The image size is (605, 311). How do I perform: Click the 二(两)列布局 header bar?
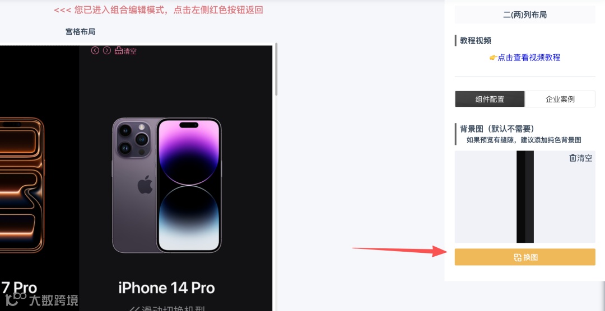[525, 15]
